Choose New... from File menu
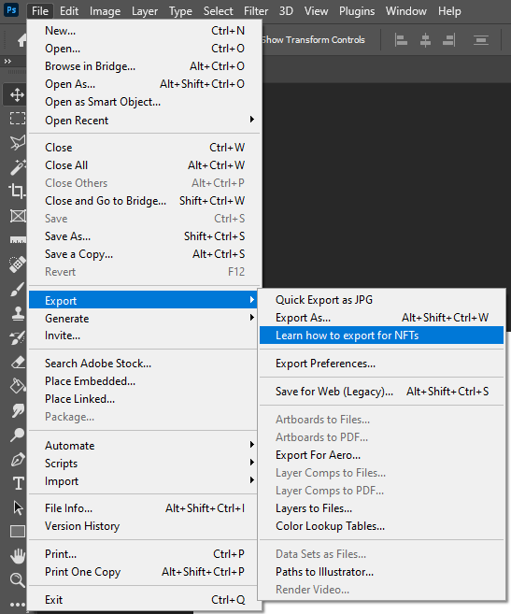This screenshot has width=511, height=614. 145,31
